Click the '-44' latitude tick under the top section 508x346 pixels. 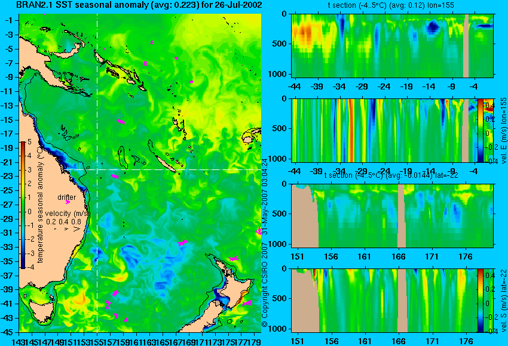(x=295, y=86)
